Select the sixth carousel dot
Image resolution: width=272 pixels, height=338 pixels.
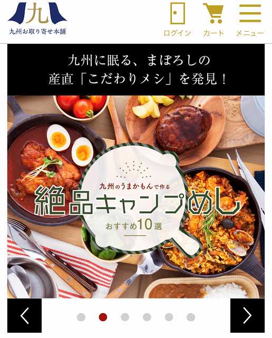pos(191,317)
